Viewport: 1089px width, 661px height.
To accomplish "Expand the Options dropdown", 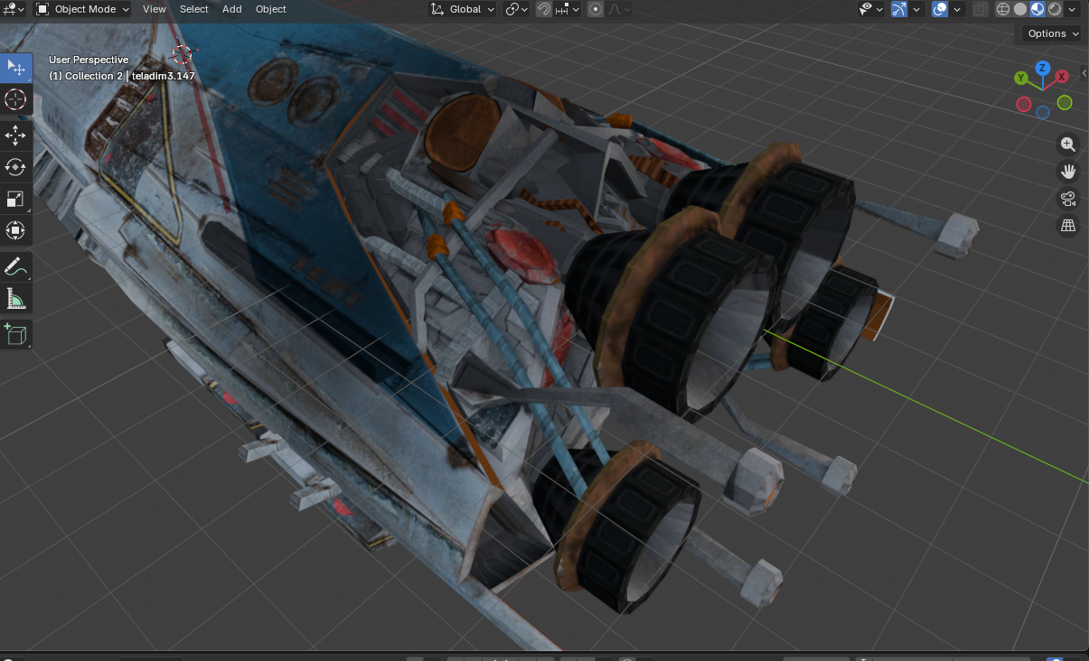I will pyautogui.click(x=1053, y=33).
